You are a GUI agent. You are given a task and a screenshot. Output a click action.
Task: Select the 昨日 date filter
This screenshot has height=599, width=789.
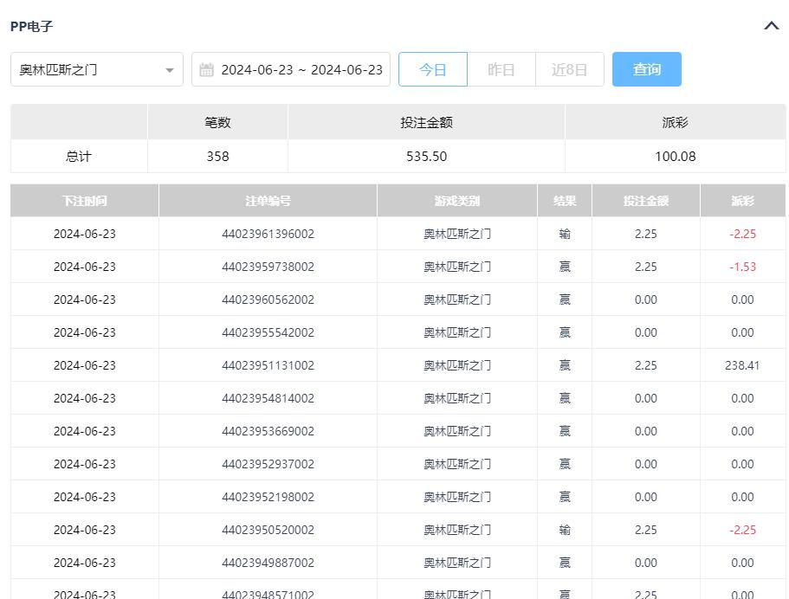[x=501, y=70]
